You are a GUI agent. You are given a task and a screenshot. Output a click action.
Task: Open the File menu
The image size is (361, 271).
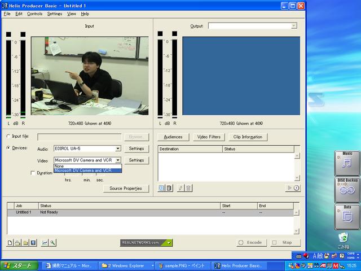(x=7, y=14)
